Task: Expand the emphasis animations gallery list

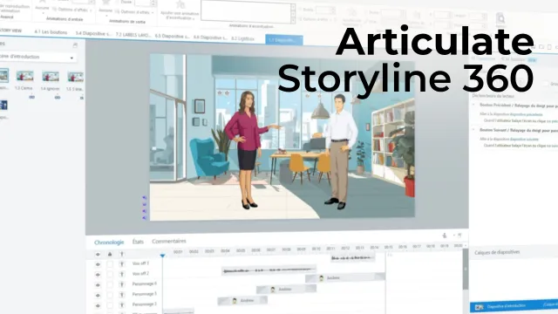Action: (x=293, y=21)
